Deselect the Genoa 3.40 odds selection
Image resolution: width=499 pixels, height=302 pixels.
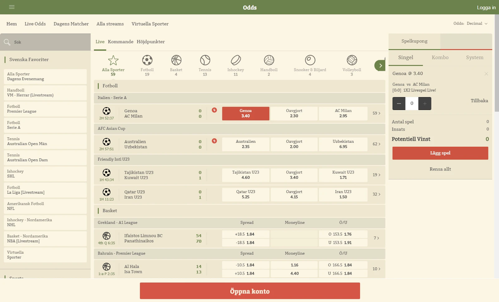pyautogui.click(x=245, y=113)
